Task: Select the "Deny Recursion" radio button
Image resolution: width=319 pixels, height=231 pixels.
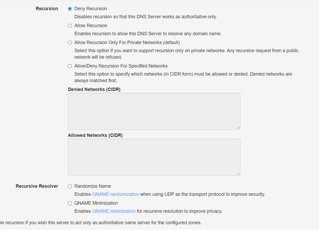Action: tap(70, 9)
